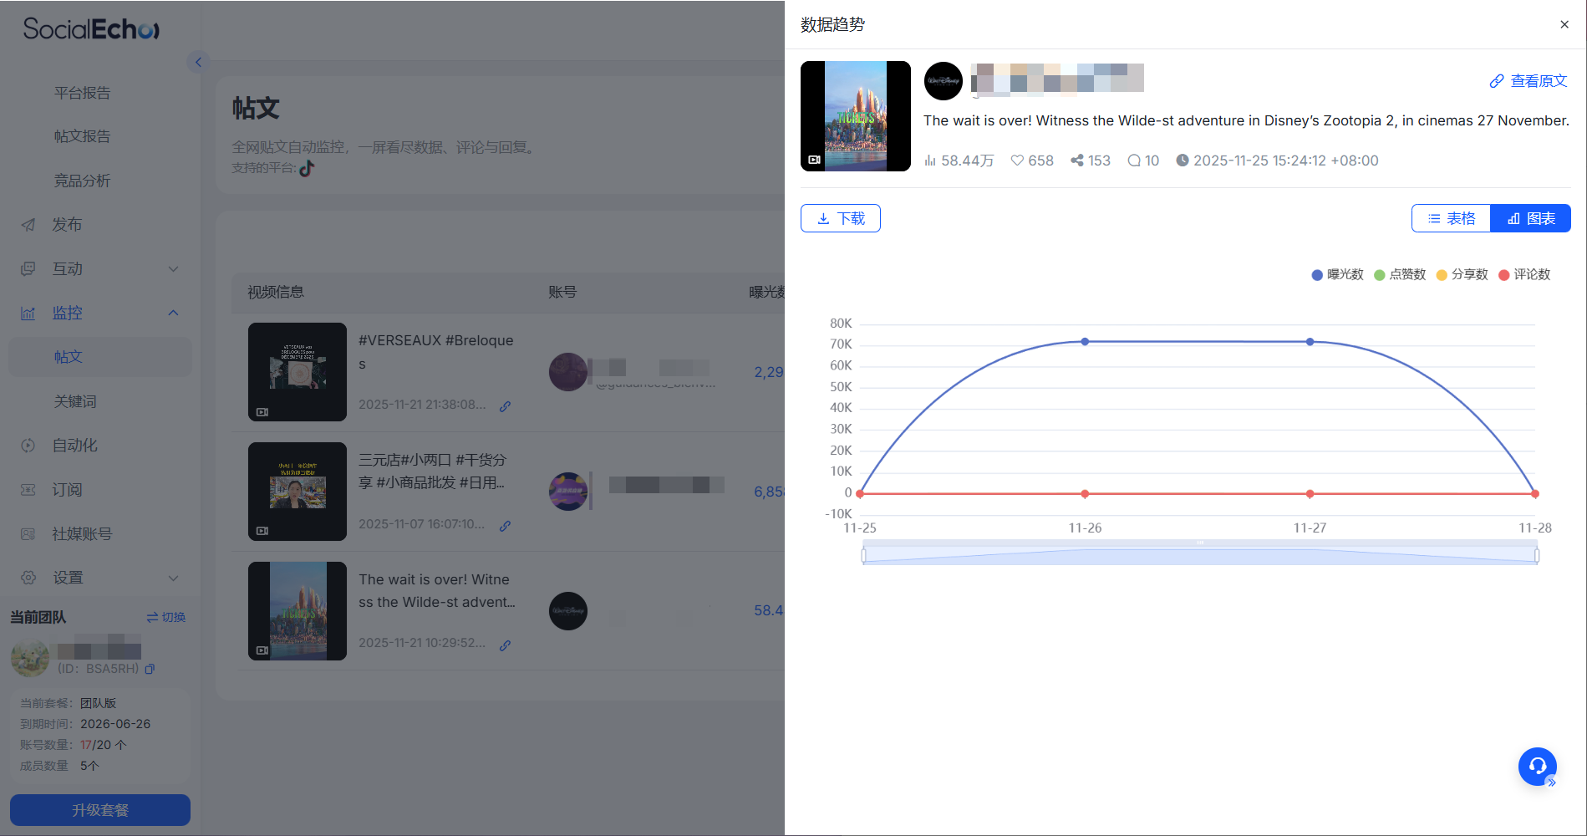Open the Zootopia video thumbnail in post list
This screenshot has width=1587, height=836.
298,611
